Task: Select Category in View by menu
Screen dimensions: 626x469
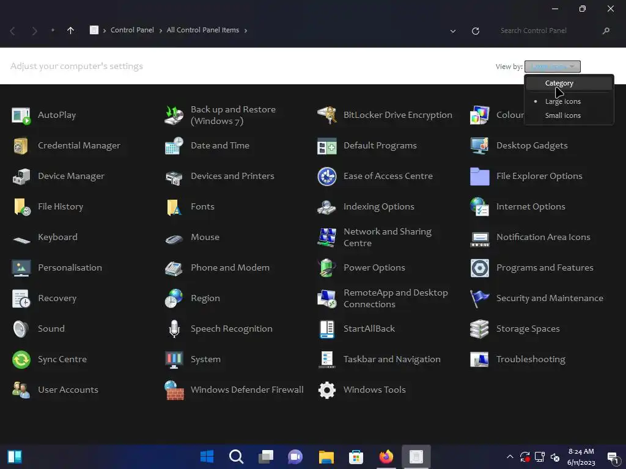Action: point(569,83)
